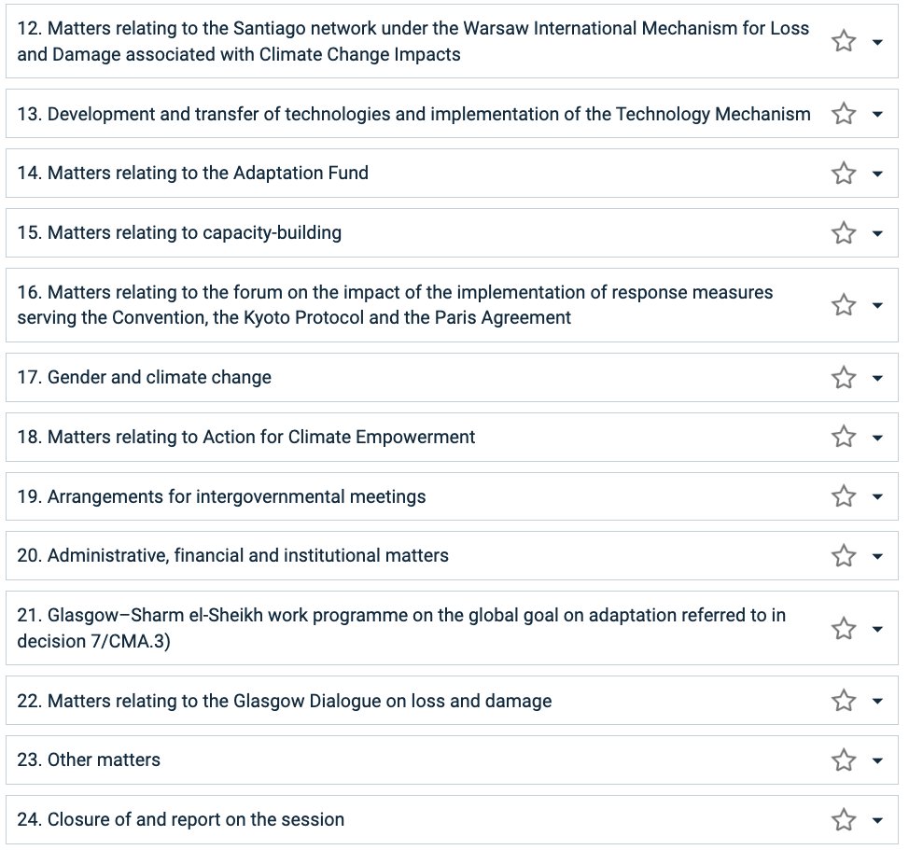The width and height of the screenshot is (909, 850).
Task: Select '23. Other matters' text
Action: 89,759
